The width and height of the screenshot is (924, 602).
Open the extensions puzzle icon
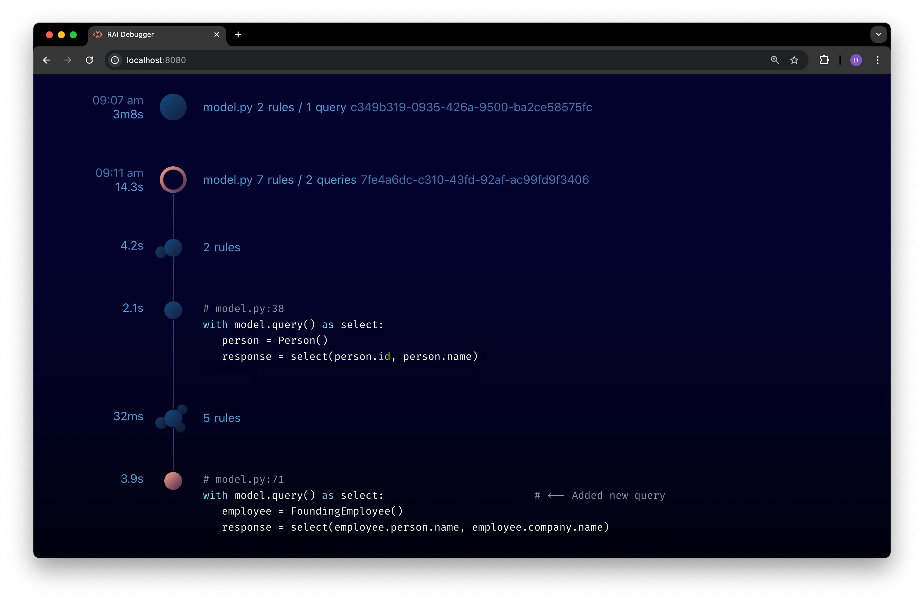point(824,60)
